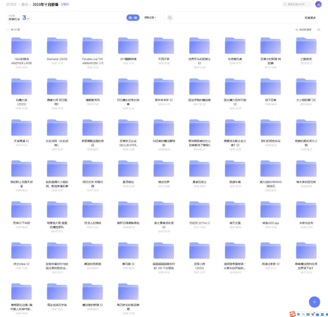Open the 晚安世界 folder icon
This screenshot has width=328, height=317.
pyautogui.click(x=164, y=168)
